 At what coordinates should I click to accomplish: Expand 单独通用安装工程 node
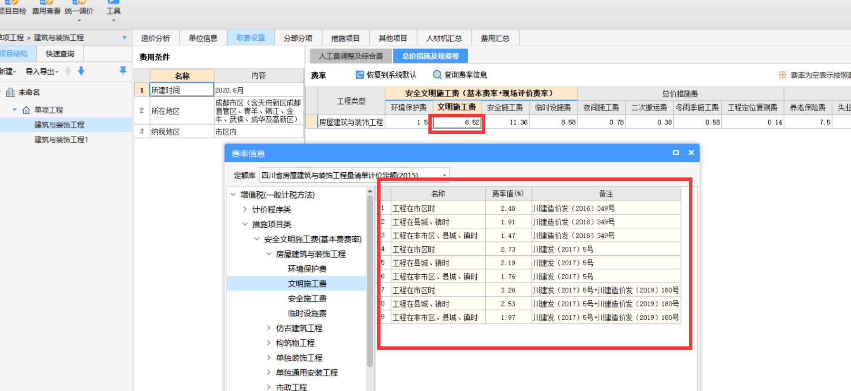click(269, 372)
